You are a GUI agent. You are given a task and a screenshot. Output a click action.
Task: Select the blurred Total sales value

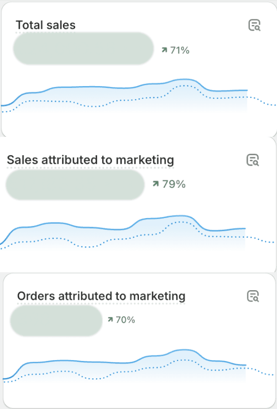click(83, 49)
